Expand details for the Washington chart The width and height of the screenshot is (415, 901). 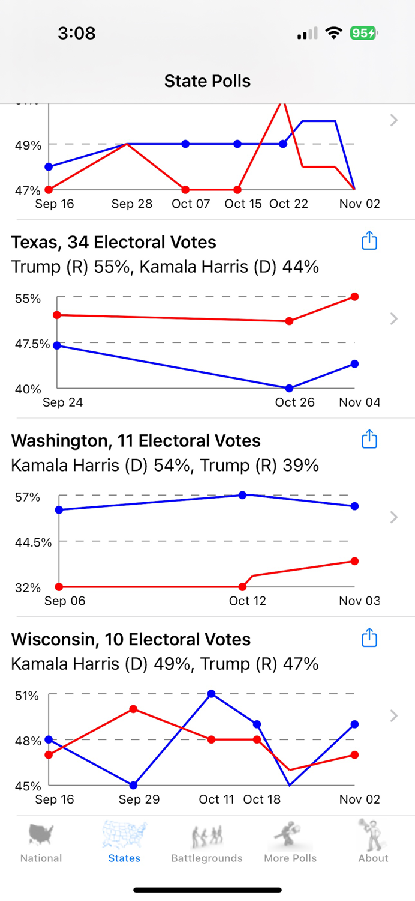(394, 517)
